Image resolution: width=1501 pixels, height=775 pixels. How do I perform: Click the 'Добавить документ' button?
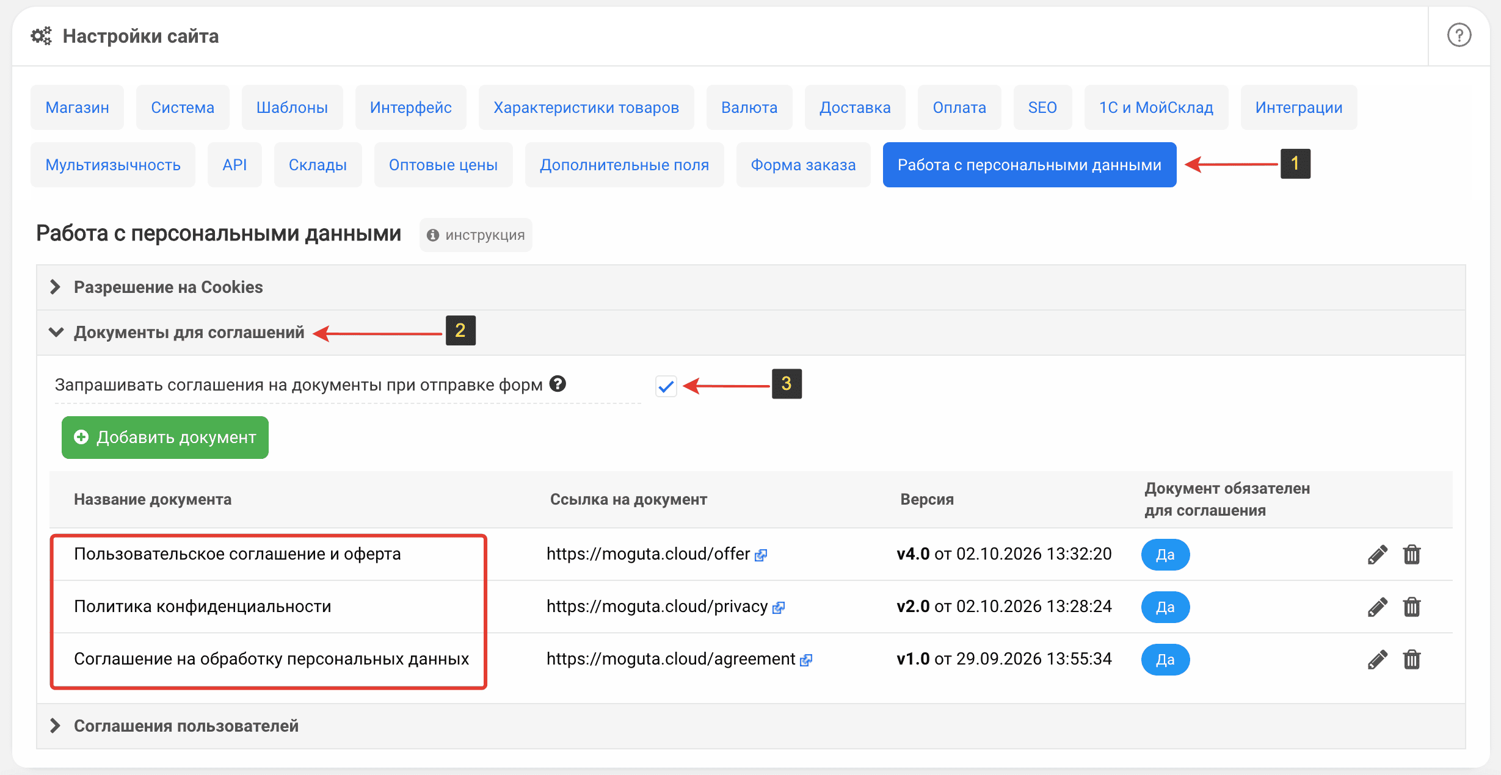pyautogui.click(x=165, y=438)
